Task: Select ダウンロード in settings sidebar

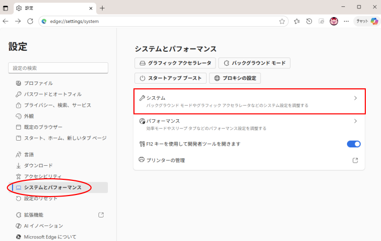Action: pyautogui.click(x=38, y=165)
